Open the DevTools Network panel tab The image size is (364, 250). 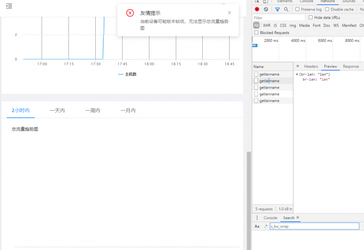coord(327,1)
